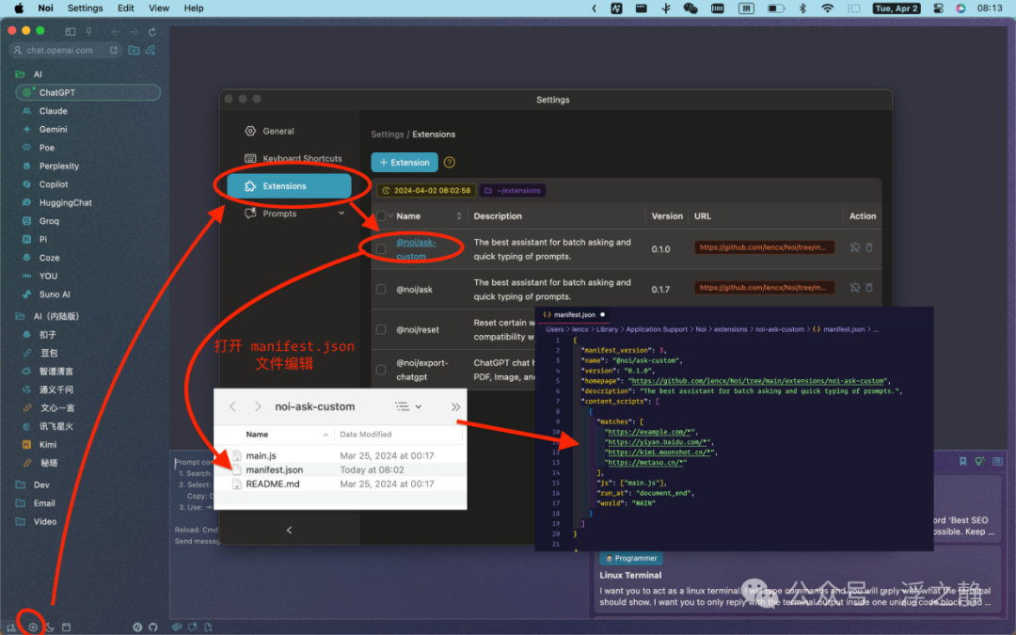
Task: Expand the Email folder in the sidebar
Action: pyautogui.click(x=20, y=502)
